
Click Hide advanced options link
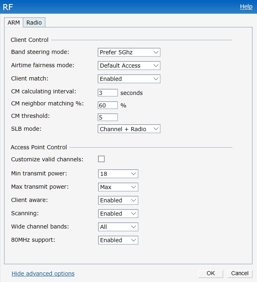tap(43, 274)
